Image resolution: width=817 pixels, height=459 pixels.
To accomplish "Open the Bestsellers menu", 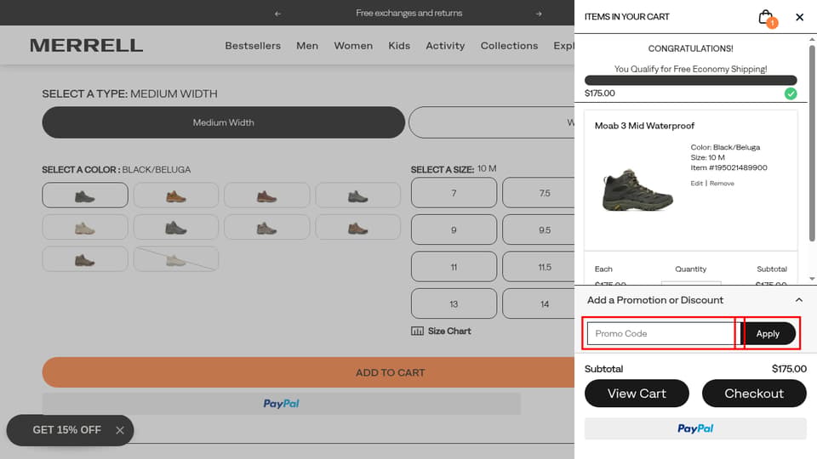I will pyautogui.click(x=253, y=46).
